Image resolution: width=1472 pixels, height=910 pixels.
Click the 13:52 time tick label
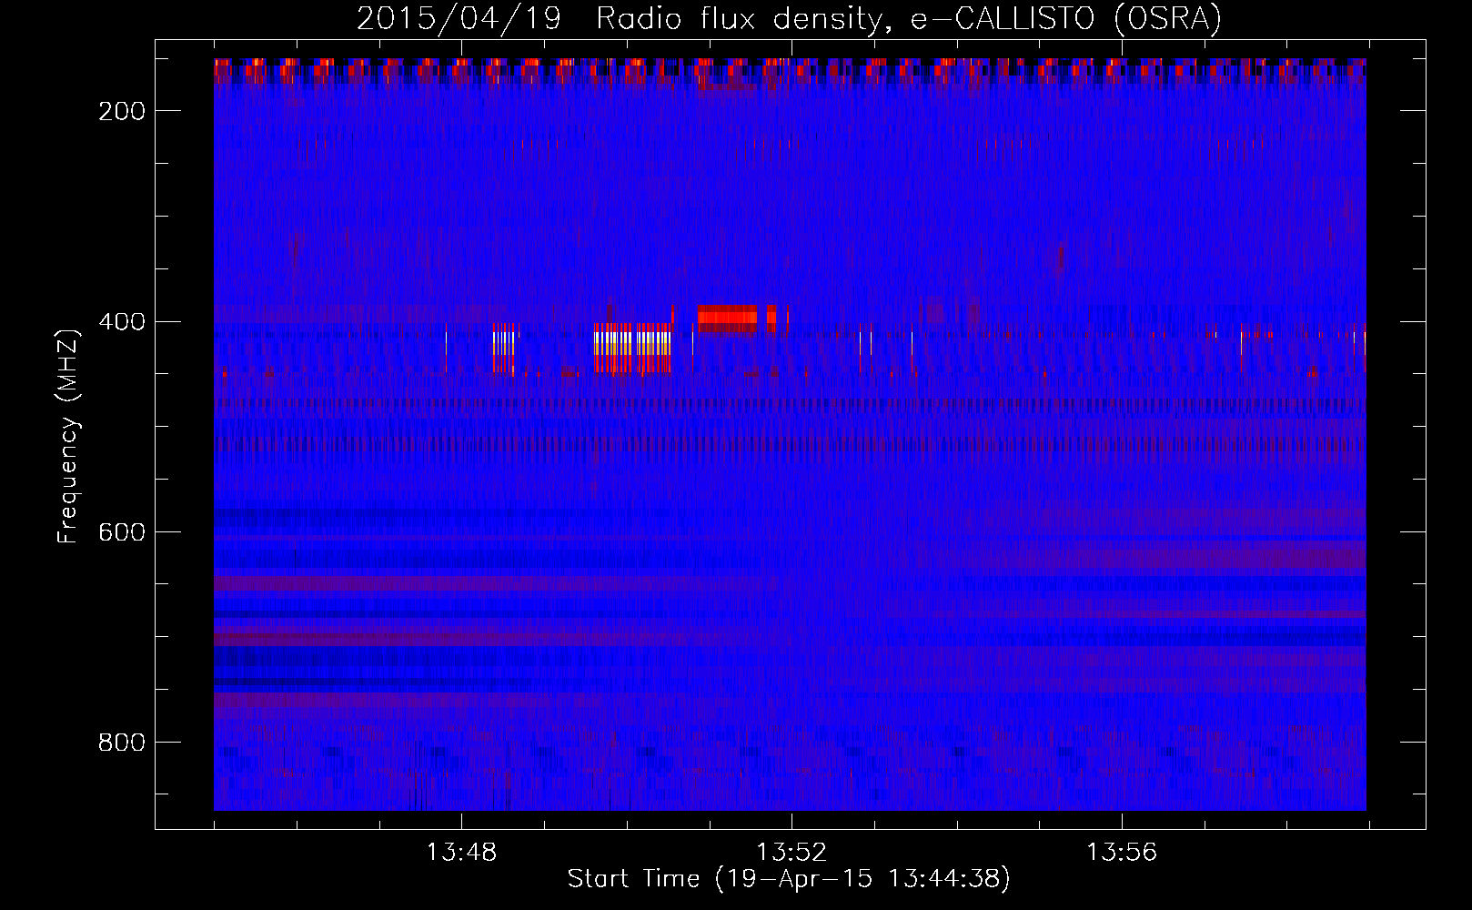(791, 853)
